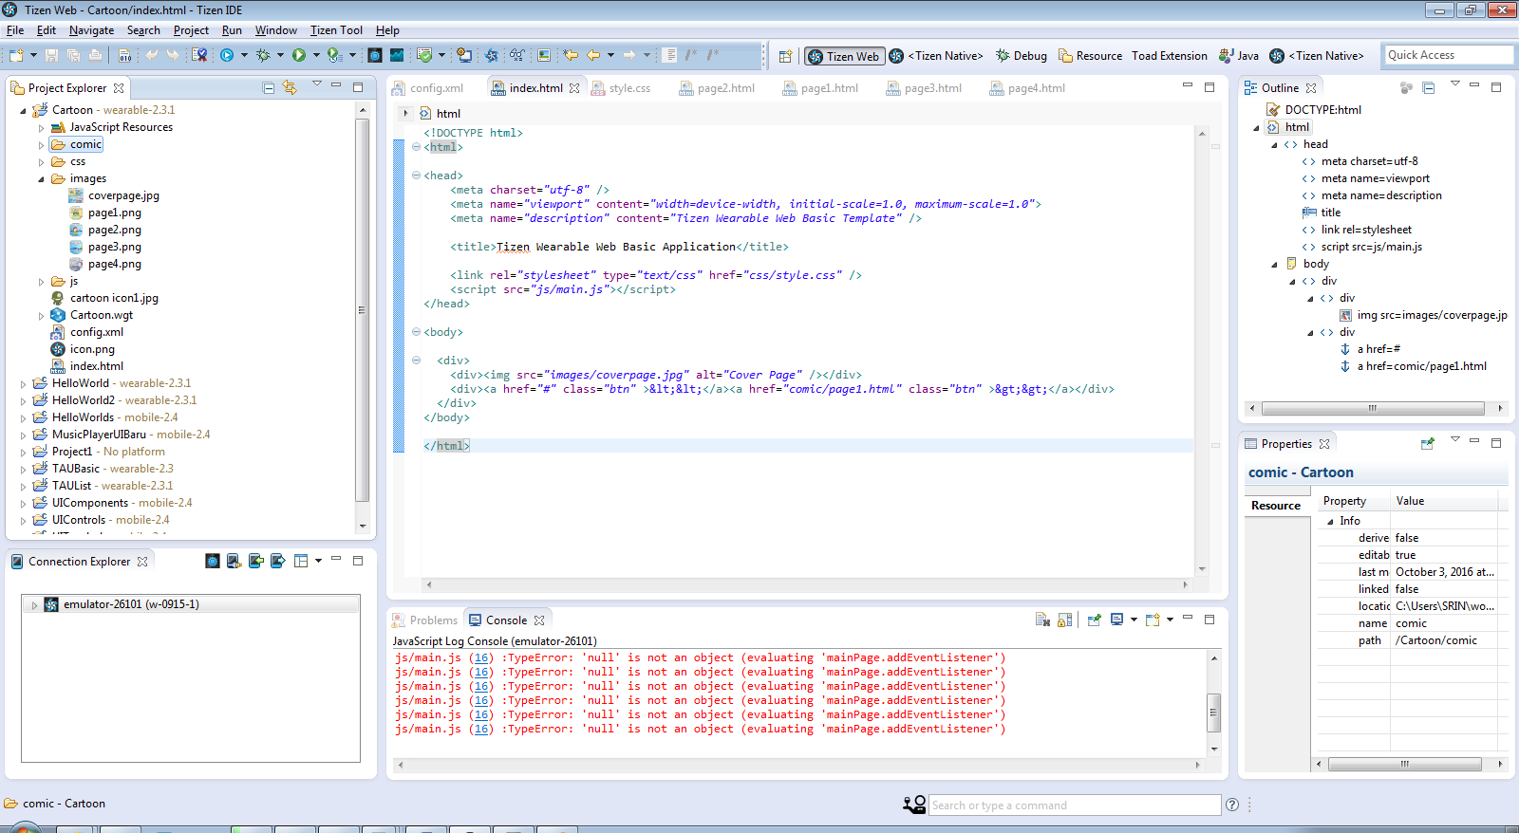Viewport: 1519px width, 833px height.
Task: Switch to Java perspective
Action: (1239, 56)
